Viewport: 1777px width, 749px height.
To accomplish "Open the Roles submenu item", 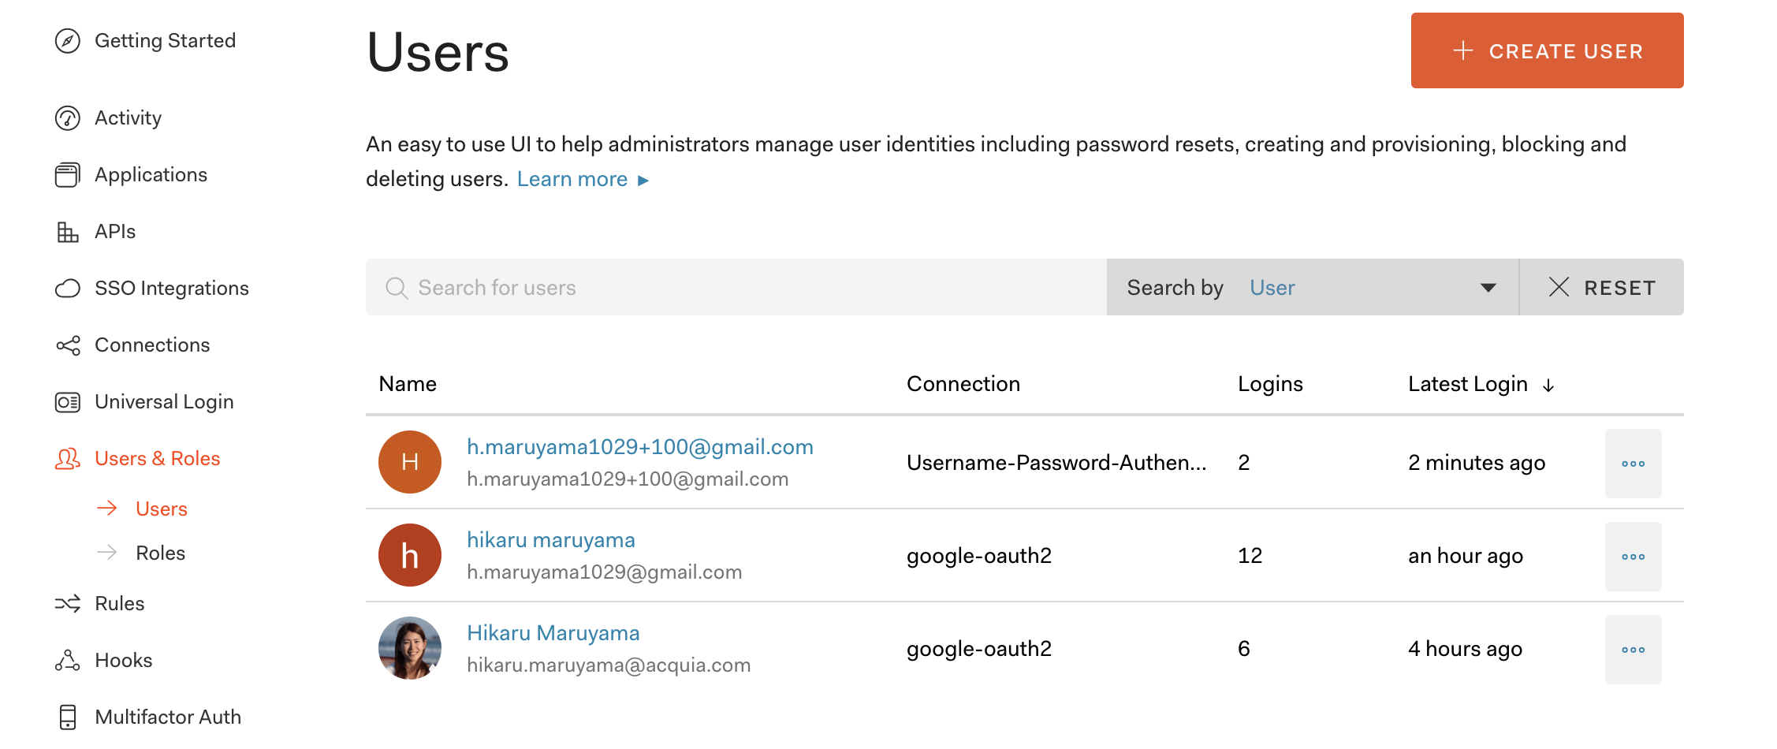I will coord(160,553).
